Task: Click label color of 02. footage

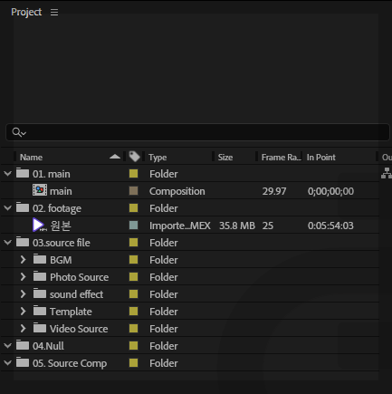Action: [x=133, y=208]
